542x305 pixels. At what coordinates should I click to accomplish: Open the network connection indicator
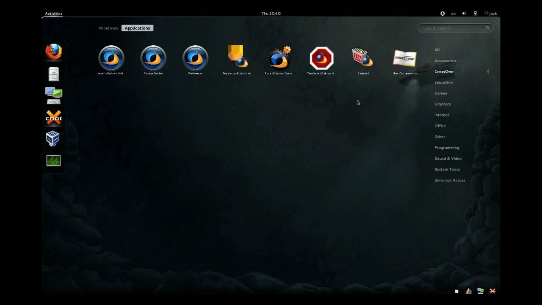tap(475, 14)
